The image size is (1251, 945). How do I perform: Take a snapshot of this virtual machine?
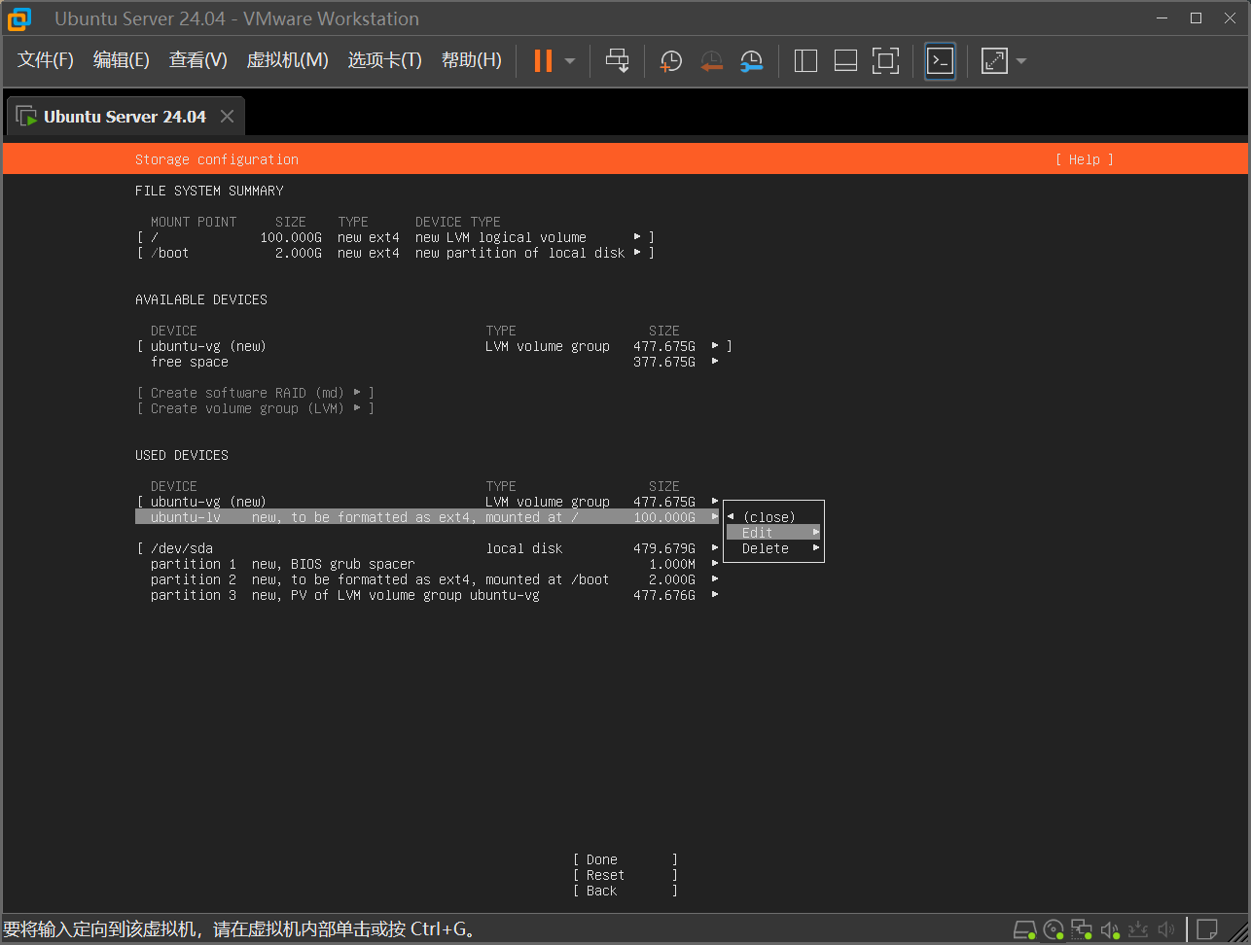[670, 61]
